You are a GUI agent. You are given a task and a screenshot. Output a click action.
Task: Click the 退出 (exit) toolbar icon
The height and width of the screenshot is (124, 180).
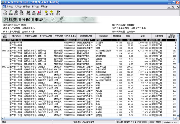coord(58,13)
